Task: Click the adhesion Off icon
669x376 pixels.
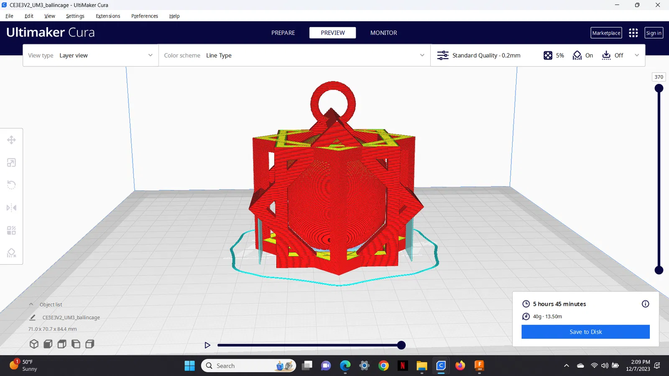Action: pos(606,55)
